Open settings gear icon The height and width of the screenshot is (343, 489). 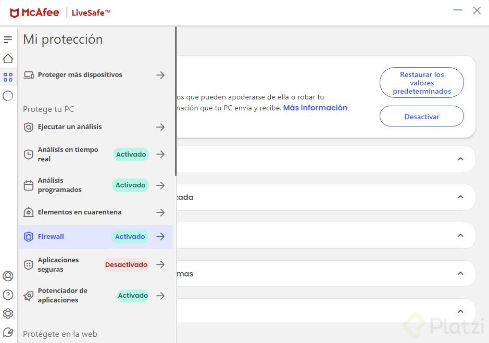8,313
